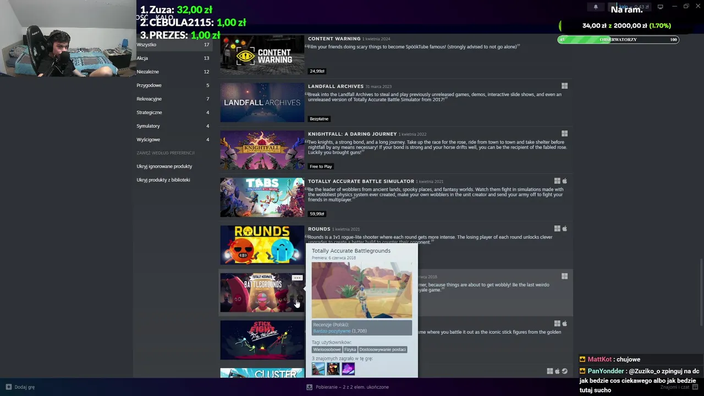704x396 pixels.
Task: Click the plus icon beside Dodaj grę
Action: click(x=8, y=387)
